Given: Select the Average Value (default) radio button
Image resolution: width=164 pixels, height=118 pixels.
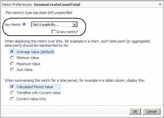Looking at the screenshot, I should click(x=12, y=52).
